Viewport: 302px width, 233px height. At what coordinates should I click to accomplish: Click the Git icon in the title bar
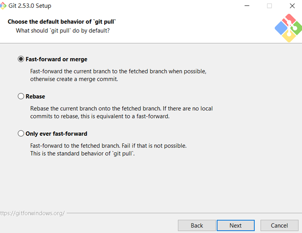[x=4, y=6]
